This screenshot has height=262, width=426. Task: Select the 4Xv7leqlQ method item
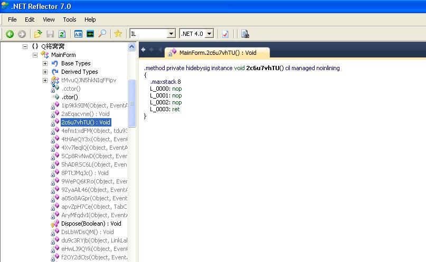pos(94,148)
